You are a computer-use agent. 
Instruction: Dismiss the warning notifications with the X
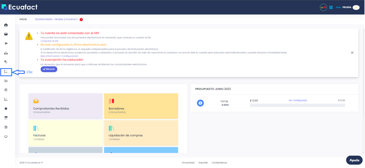tap(352, 53)
